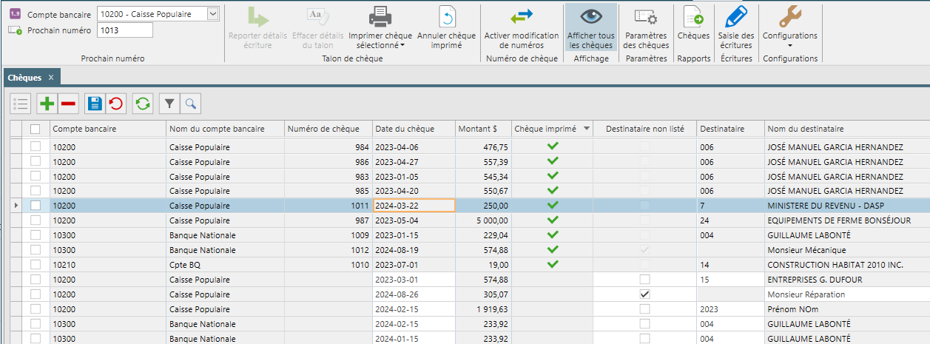Check the select-all checkbox in header
Image resolution: width=930 pixels, height=344 pixels.
click(x=35, y=129)
